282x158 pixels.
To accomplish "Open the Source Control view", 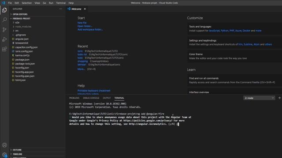I will pos(4,29).
